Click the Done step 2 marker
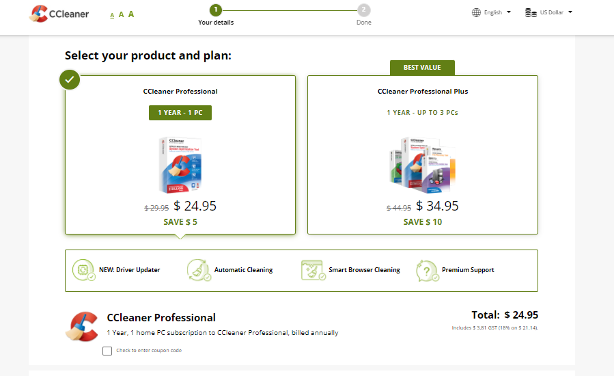 [x=364, y=10]
